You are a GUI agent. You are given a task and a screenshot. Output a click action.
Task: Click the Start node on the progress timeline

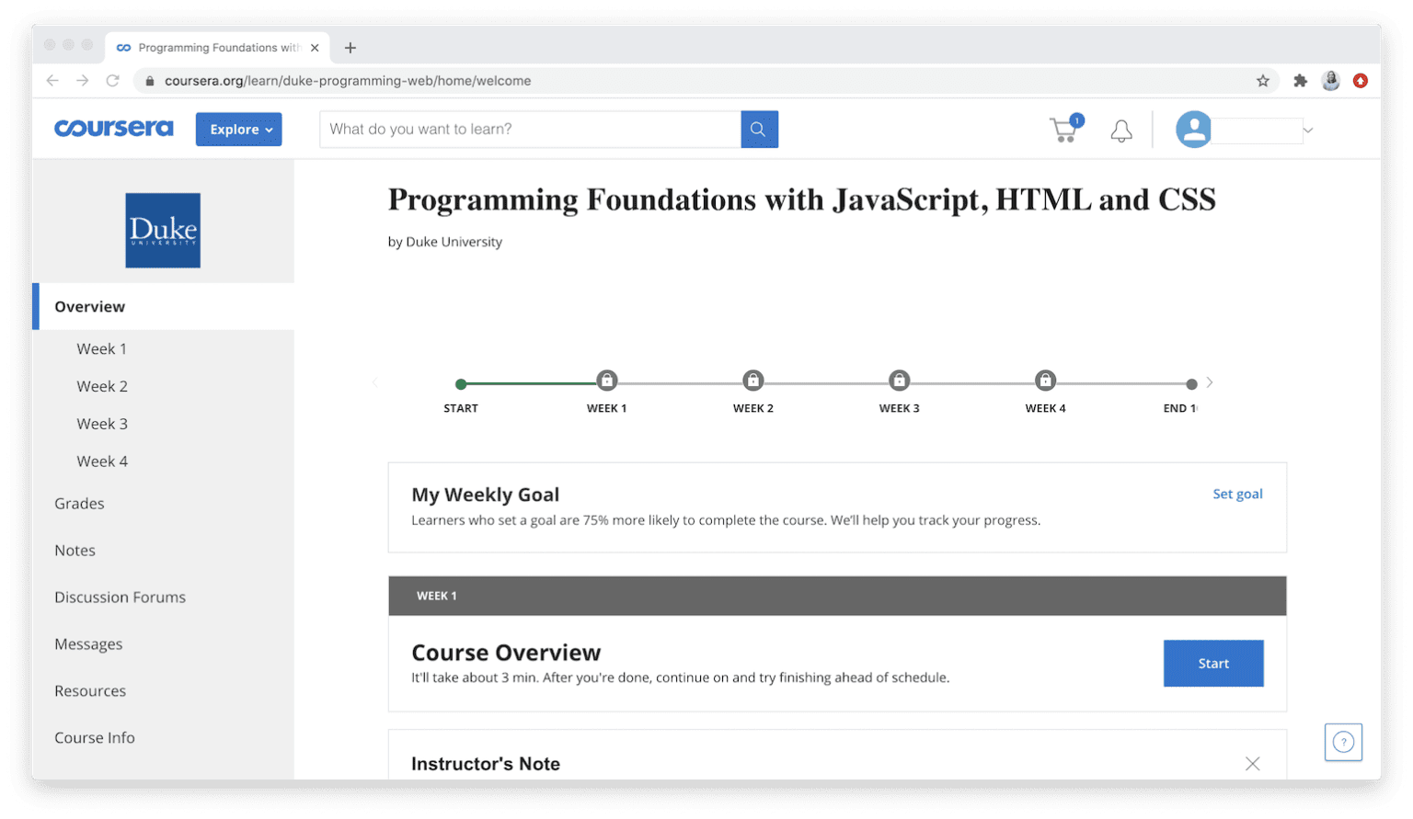[461, 383]
